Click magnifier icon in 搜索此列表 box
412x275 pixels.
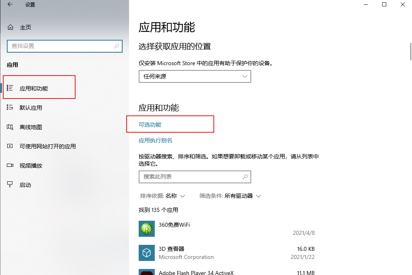point(245,177)
